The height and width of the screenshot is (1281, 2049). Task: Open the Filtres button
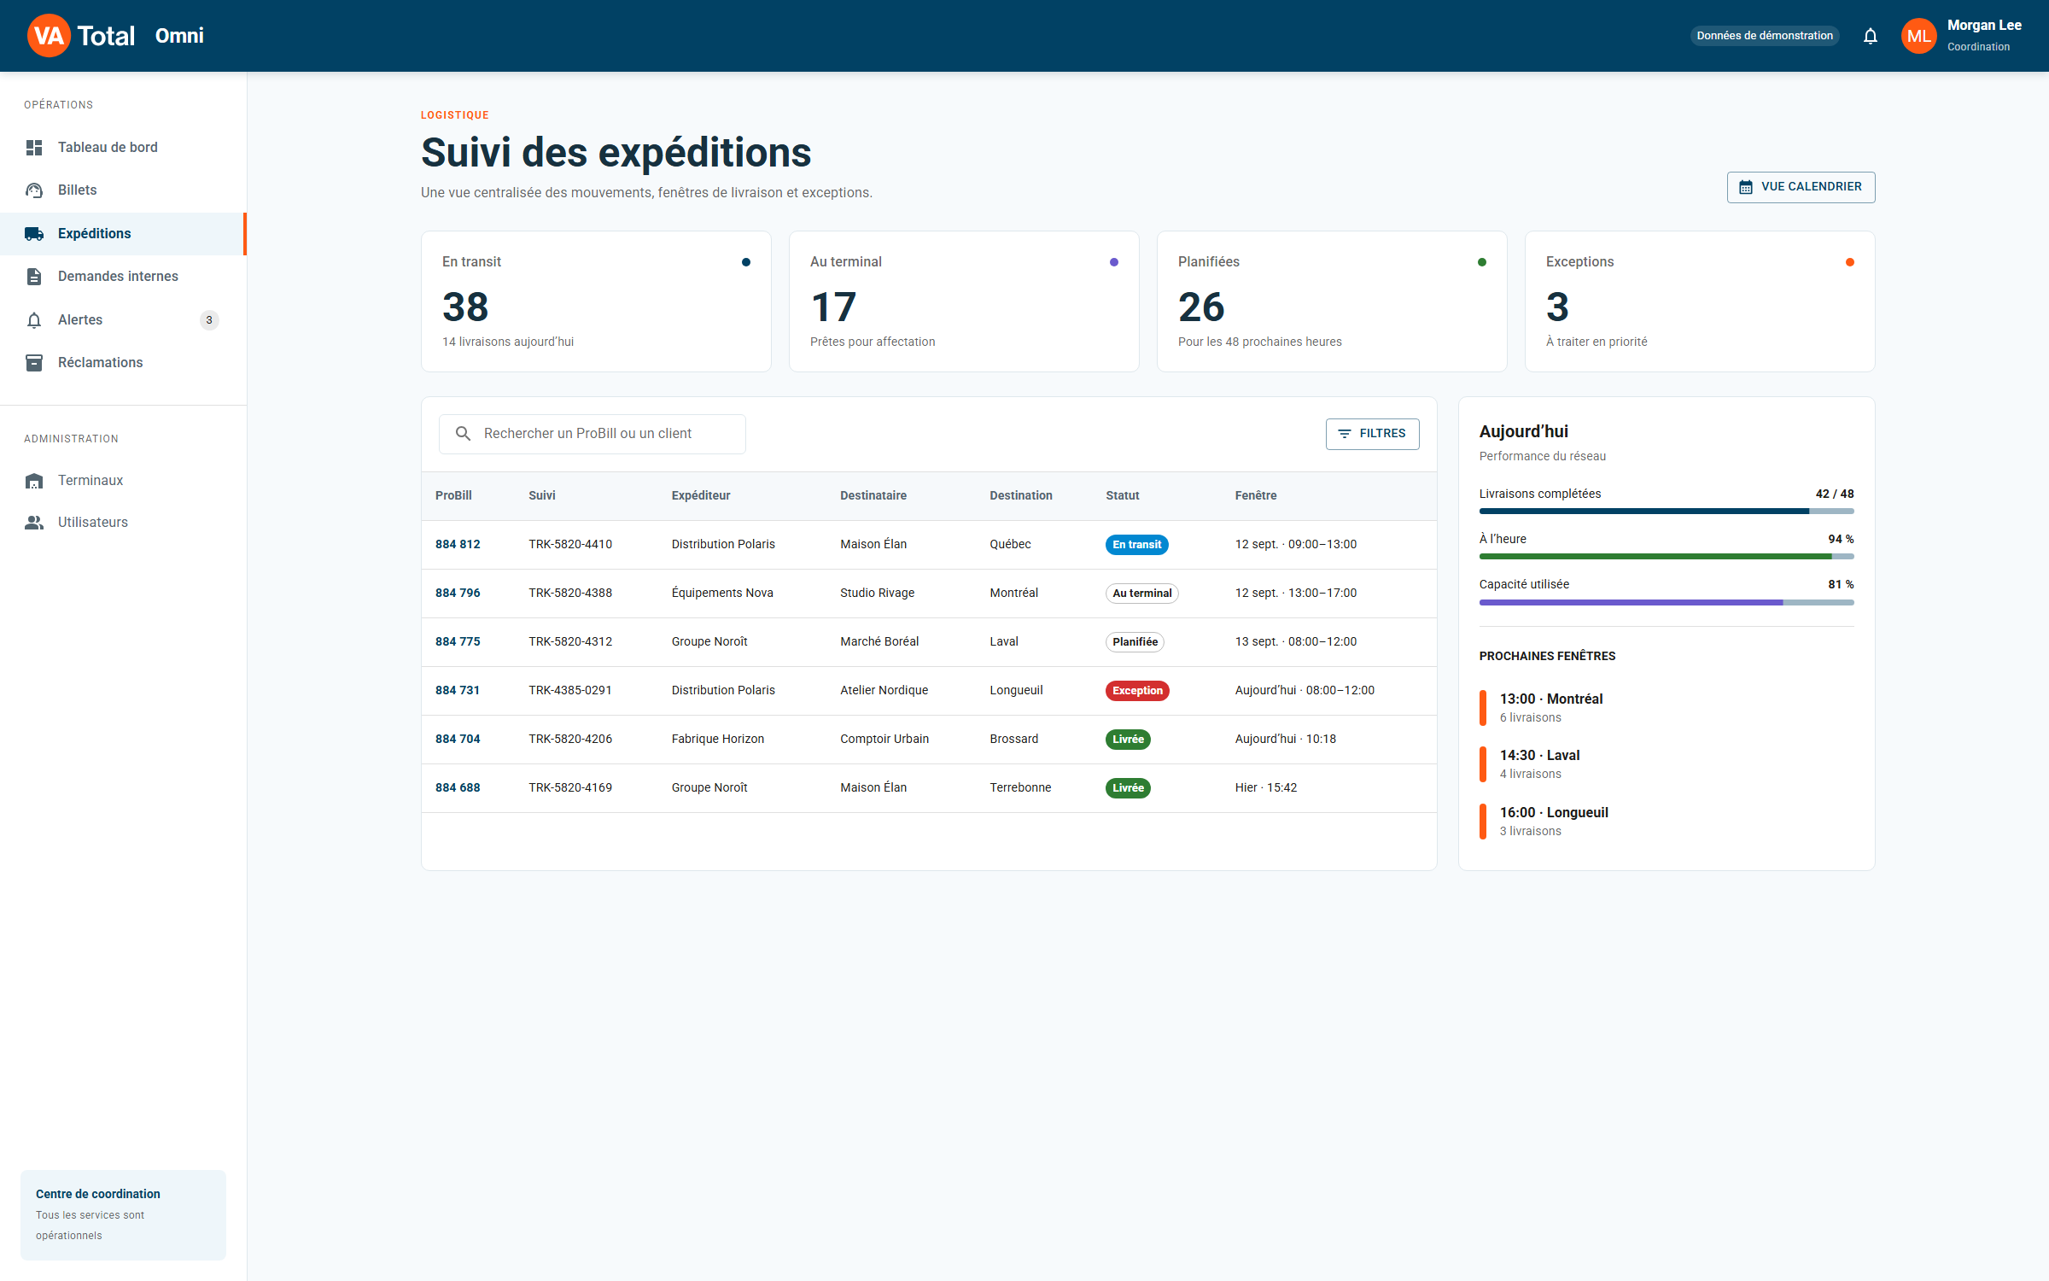pyautogui.click(x=1372, y=434)
